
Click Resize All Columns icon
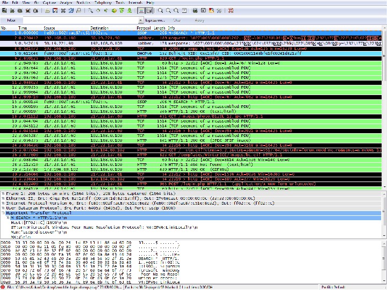[185, 10]
